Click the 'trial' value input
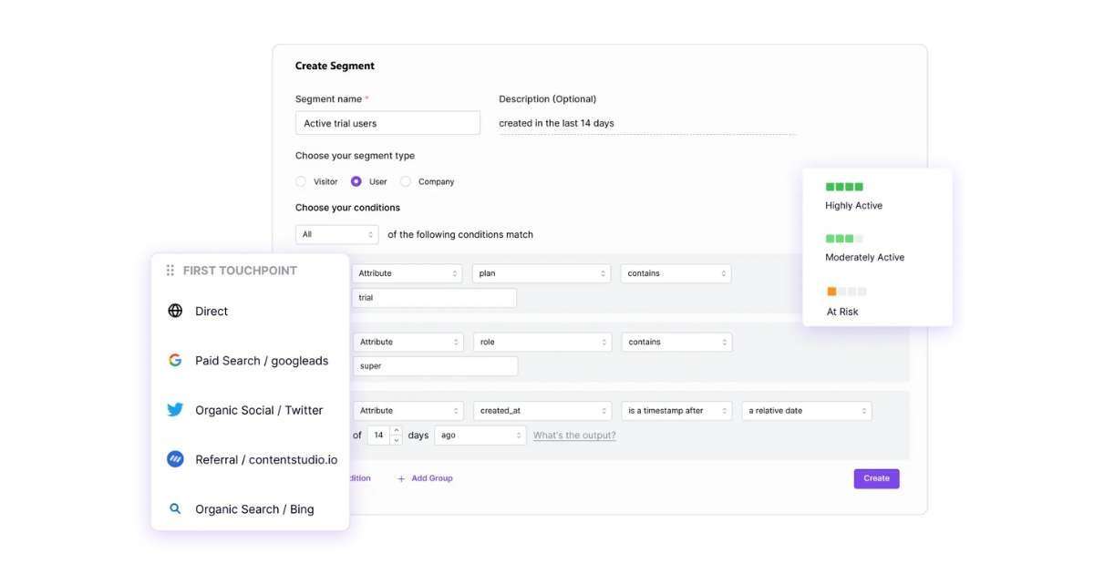 (x=434, y=298)
